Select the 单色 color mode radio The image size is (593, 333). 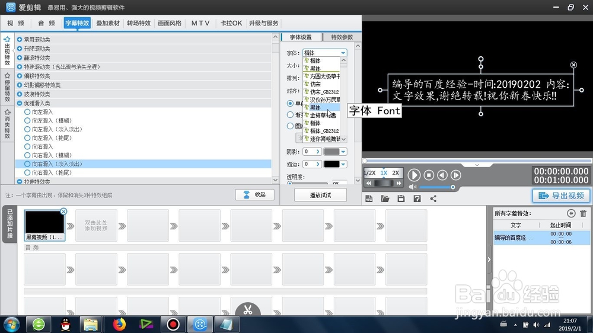click(290, 103)
